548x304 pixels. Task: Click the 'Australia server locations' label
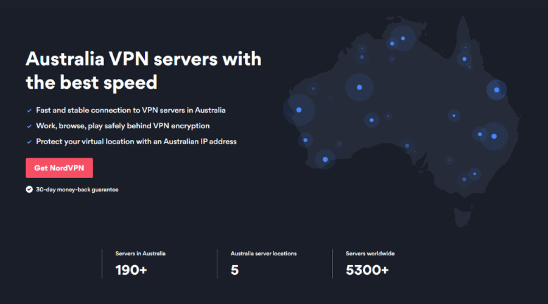[x=264, y=254]
